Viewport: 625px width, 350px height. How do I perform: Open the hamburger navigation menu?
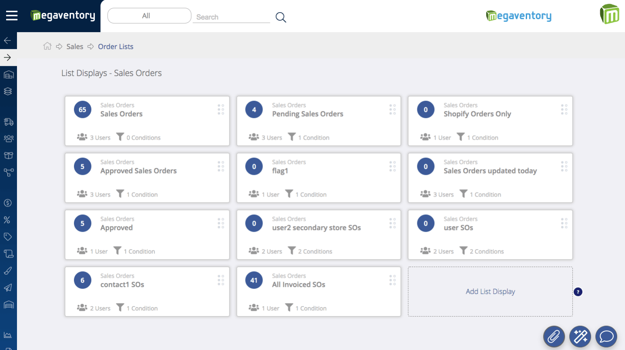pos(11,15)
